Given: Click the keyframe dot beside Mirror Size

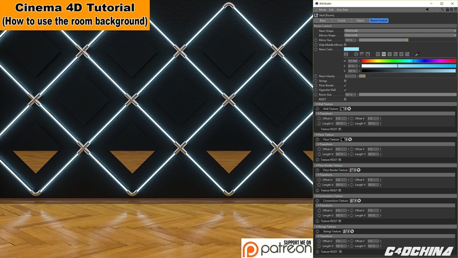Looking at the screenshot, I should pyautogui.click(x=315, y=40).
